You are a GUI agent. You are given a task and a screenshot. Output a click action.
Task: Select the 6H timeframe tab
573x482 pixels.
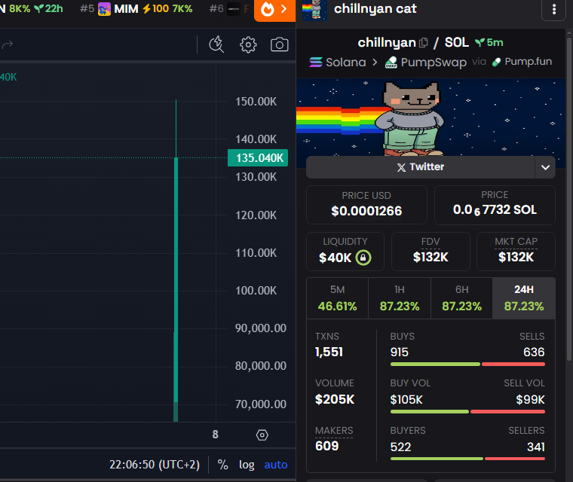pos(461,298)
